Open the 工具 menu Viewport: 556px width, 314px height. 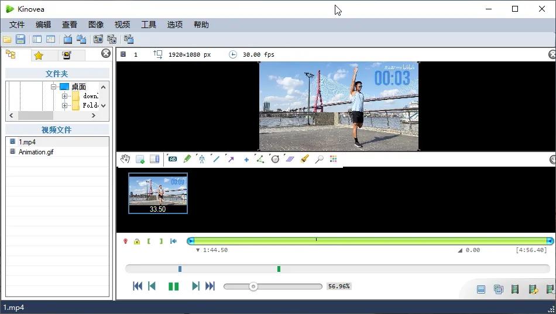tap(149, 25)
